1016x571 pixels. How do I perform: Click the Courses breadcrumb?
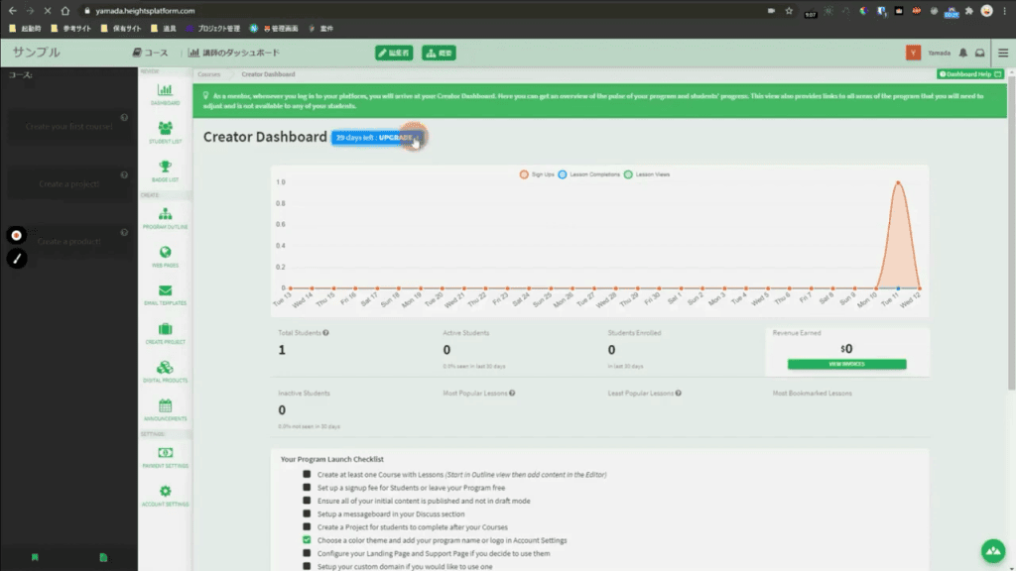click(x=208, y=74)
